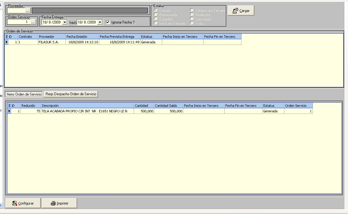
Task: Open Orden Servicio lookup ellipsis button
Action: pos(33,22)
